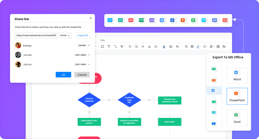Click Janice's avatar in share list
The image size is (259, 139).
18,64
